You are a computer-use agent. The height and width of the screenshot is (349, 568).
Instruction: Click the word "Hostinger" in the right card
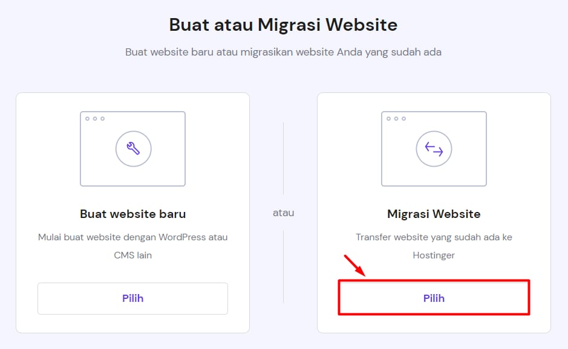point(434,255)
